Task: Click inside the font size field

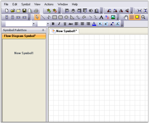Action: (42, 24)
